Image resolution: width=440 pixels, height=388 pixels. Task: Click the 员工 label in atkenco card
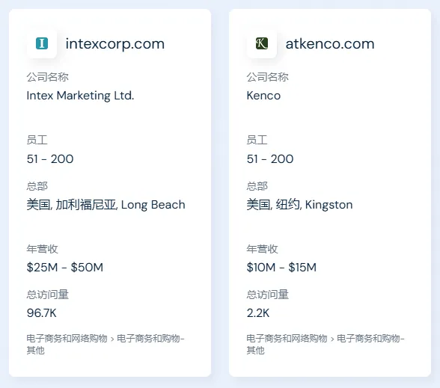[257, 140]
